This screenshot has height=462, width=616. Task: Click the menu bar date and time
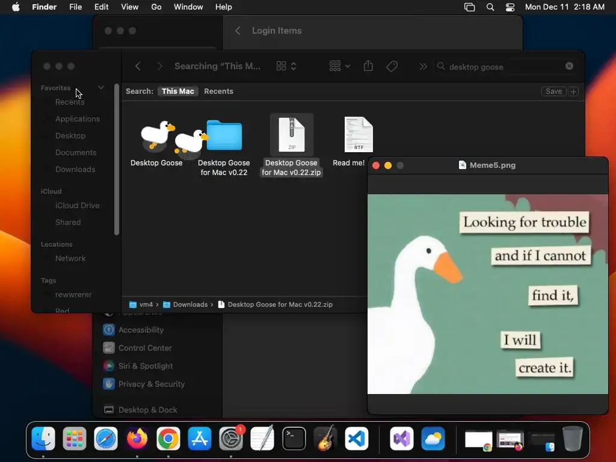coord(564,7)
